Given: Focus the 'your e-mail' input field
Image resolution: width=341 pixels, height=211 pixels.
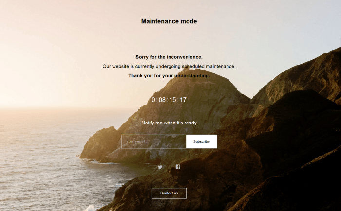Looking at the screenshot, I should (x=153, y=141).
